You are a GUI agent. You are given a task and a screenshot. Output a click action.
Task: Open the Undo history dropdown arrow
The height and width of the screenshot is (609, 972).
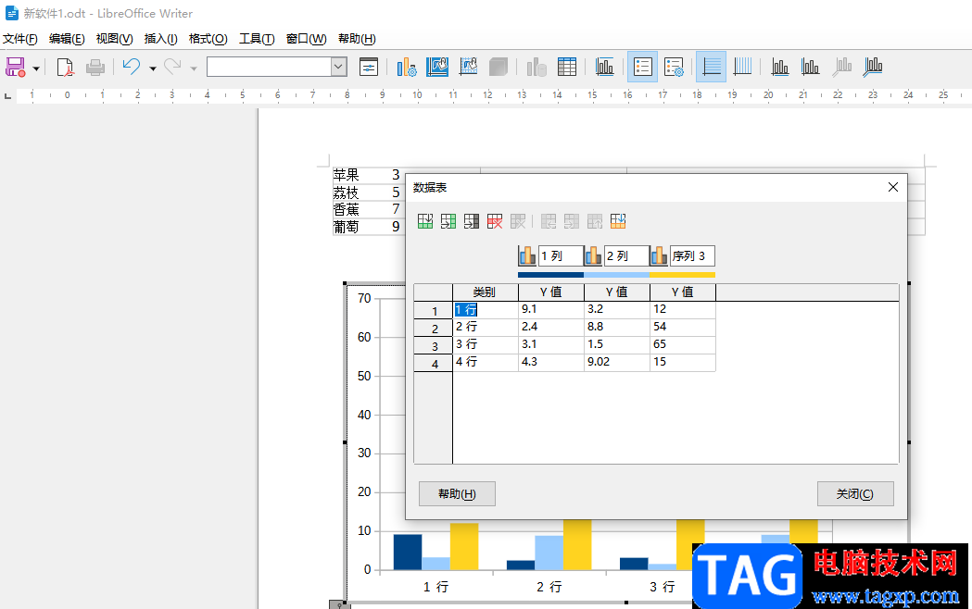(x=153, y=68)
